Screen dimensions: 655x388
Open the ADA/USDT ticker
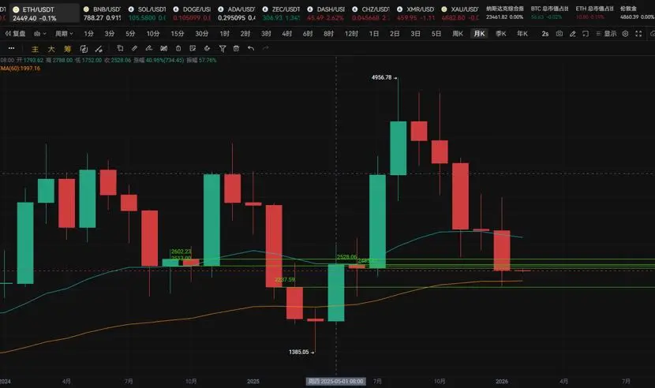pyautogui.click(x=237, y=13)
